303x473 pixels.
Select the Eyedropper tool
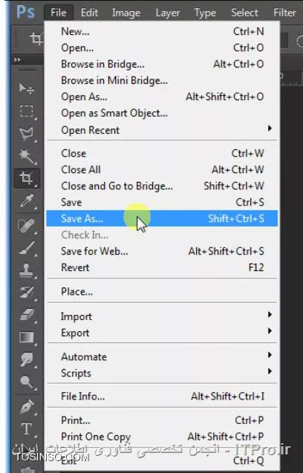27,201
